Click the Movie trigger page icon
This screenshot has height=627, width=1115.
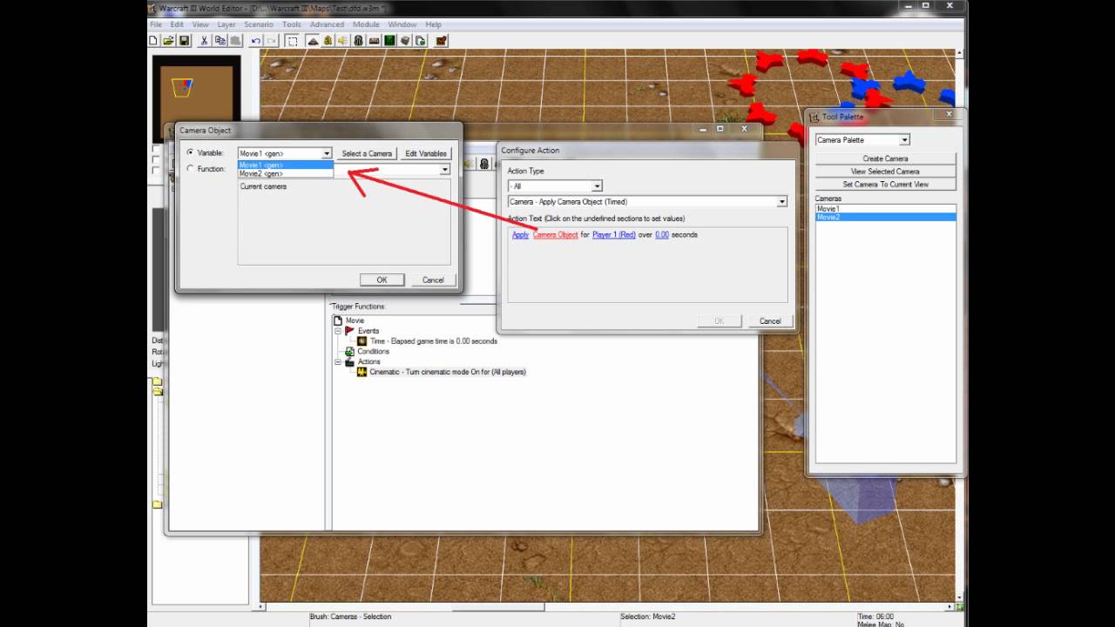point(338,320)
